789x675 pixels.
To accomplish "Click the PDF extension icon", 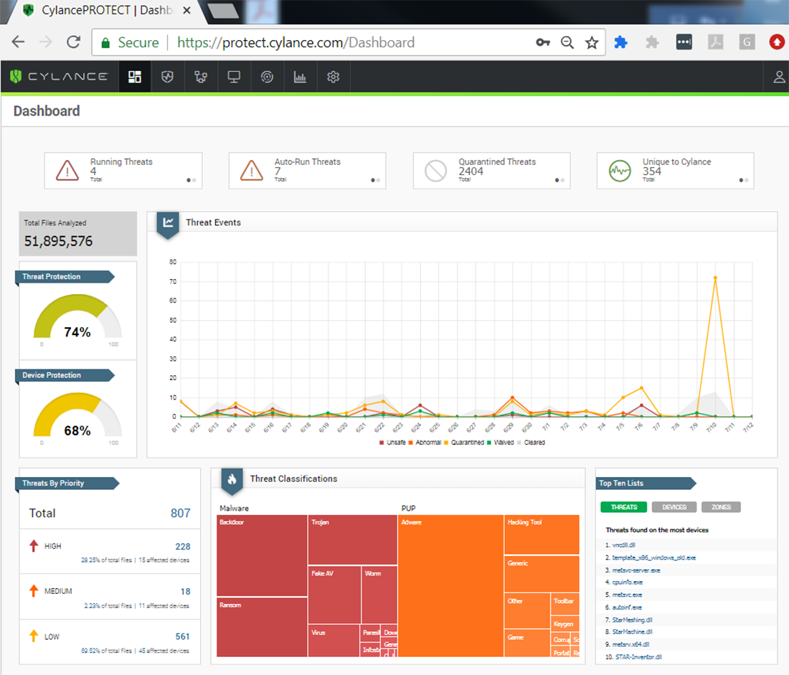I will [x=716, y=42].
